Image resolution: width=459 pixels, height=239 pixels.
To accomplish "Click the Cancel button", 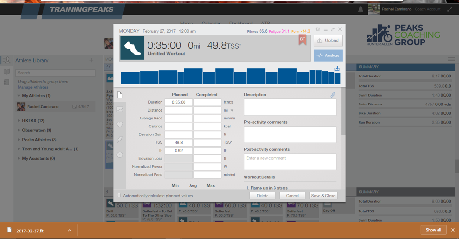I will click(292, 196).
